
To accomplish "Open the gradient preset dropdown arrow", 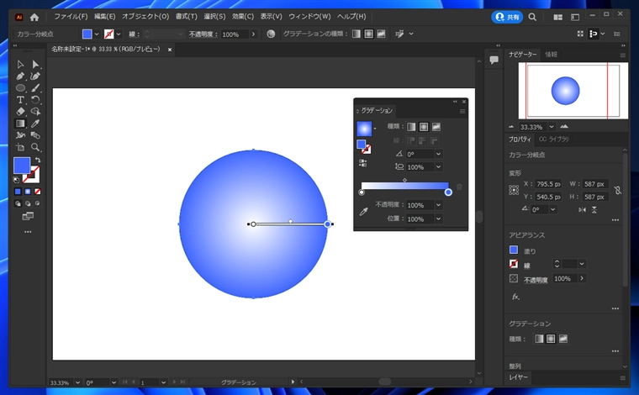I will pyautogui.click(x=375, y=129).
